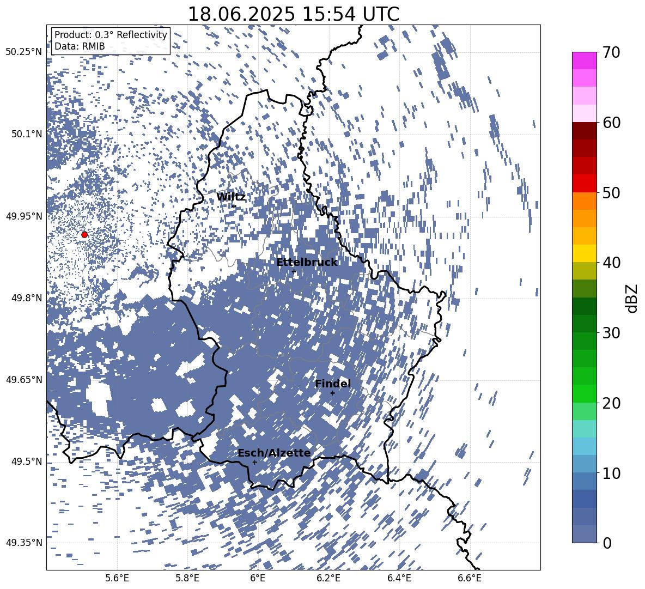Image resolution: width=645 pixels, height=589 pixels.
Task: Click the 6.2°E longitude label
Action: coord(328,578)
